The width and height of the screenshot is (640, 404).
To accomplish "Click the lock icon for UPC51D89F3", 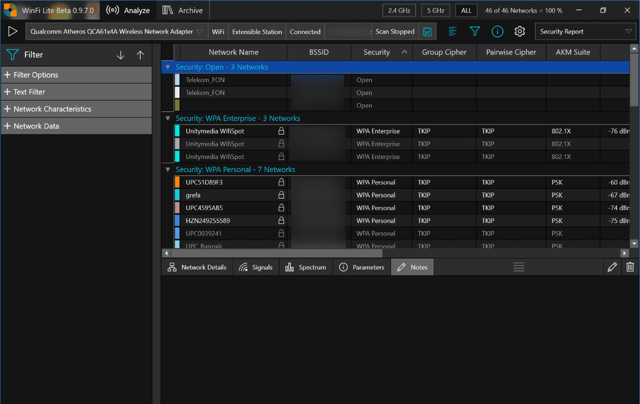I will pyautogui.click(x=281, y=182).
